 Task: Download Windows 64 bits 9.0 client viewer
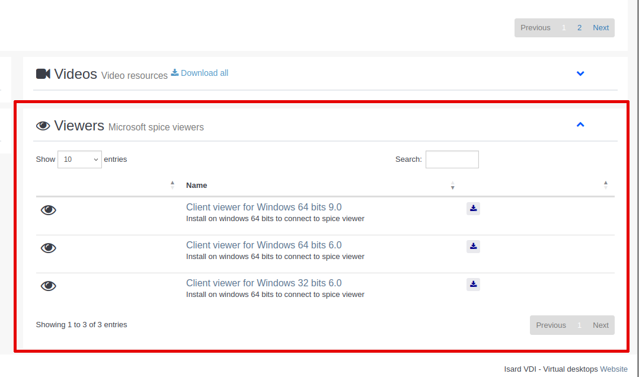click(x=473, y=208)
